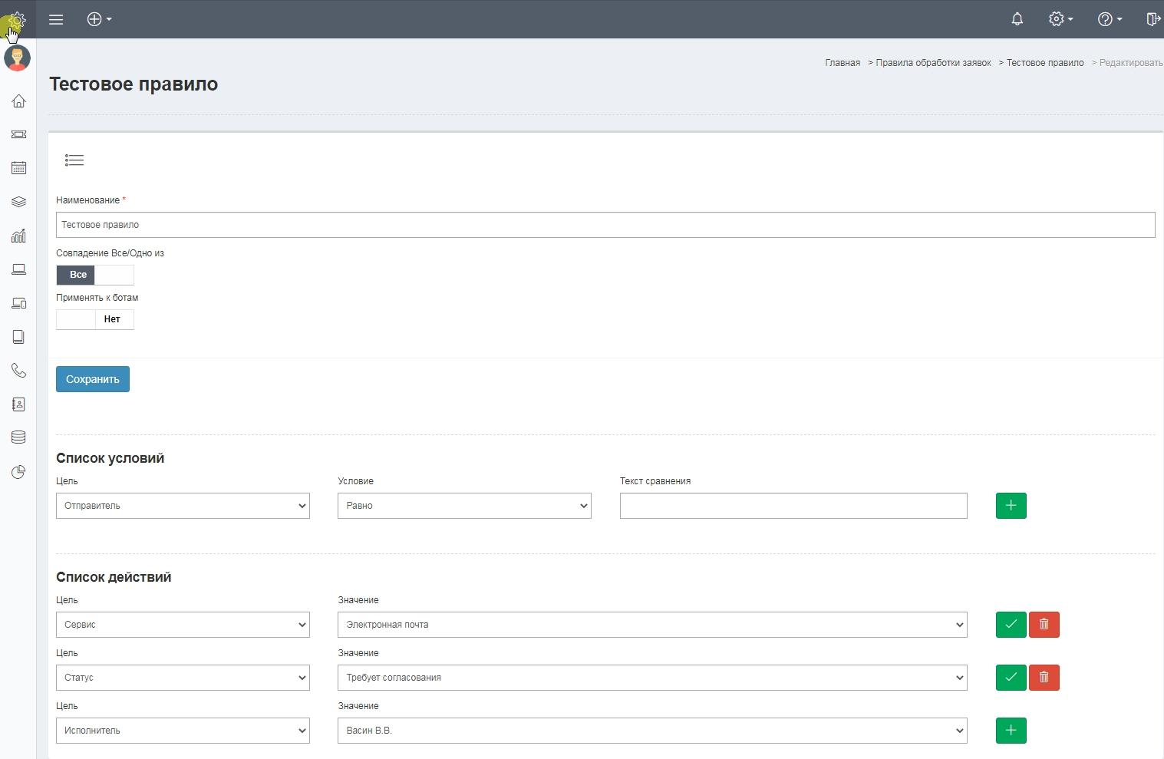Click the Сохранить button
Image resolution: width=1164 pixels, height=759 pixels.
[93, 379]
